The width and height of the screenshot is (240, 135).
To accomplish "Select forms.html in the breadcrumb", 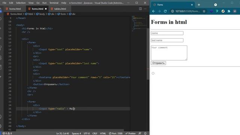I will tap(16, 14).
